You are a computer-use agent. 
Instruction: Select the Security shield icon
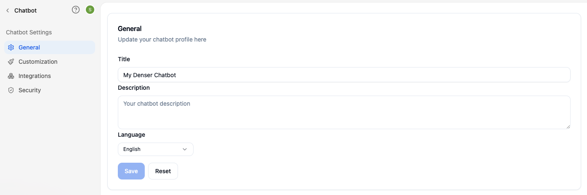click(x=11, y=90)
